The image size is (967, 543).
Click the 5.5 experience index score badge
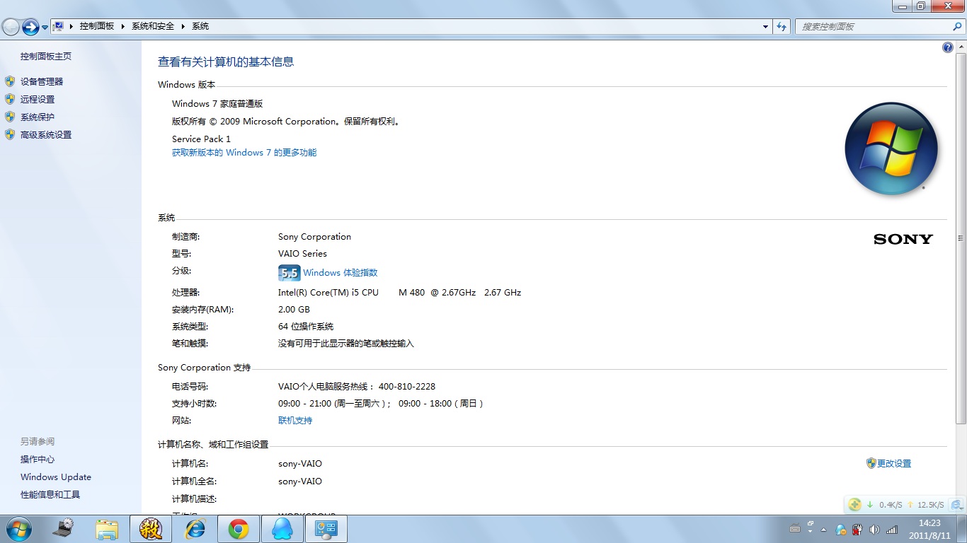[290, 273]
